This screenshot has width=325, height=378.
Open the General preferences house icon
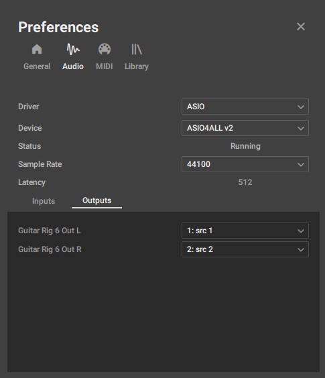(37, 50)
